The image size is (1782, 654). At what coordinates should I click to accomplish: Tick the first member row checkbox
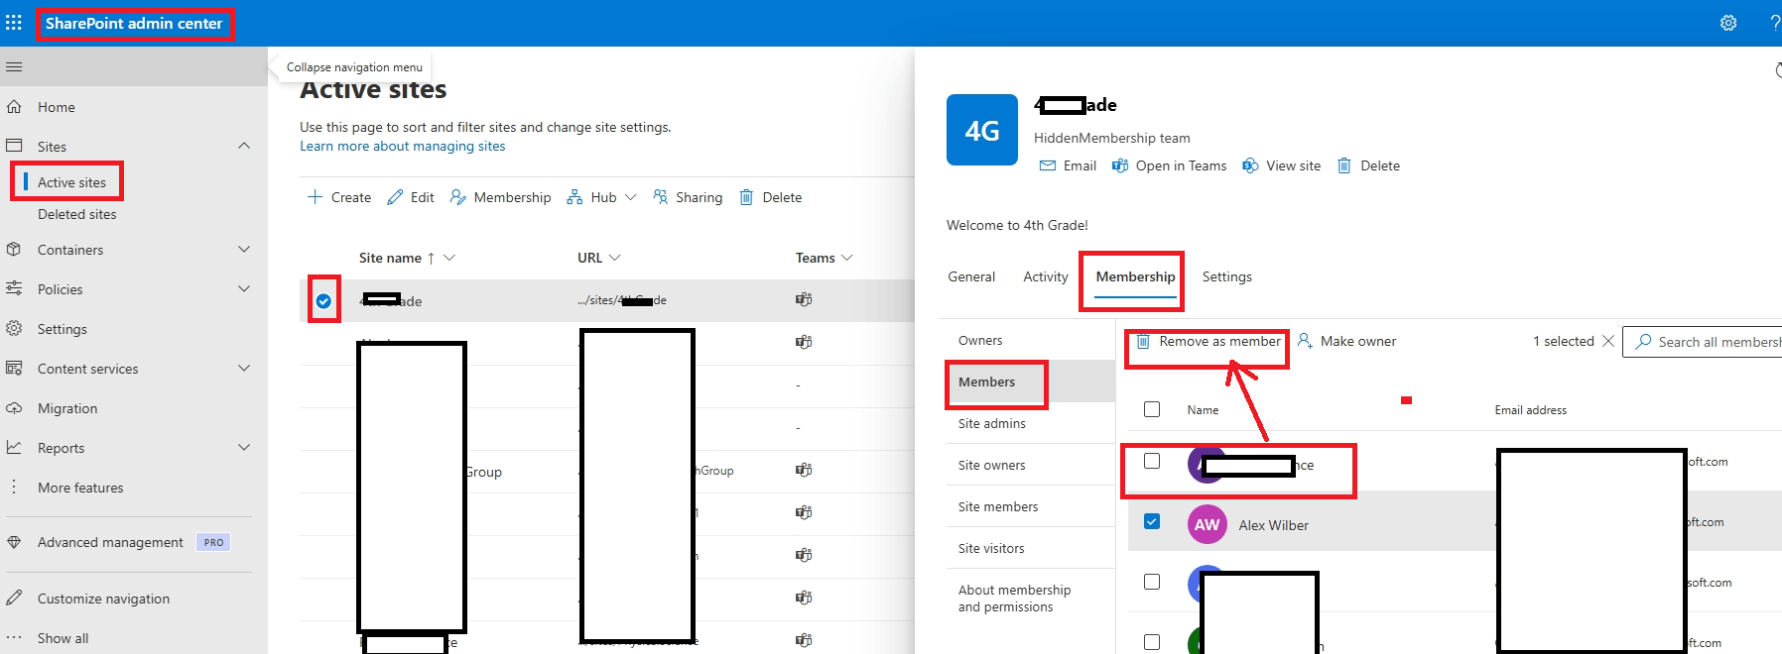click(1152, 461)
